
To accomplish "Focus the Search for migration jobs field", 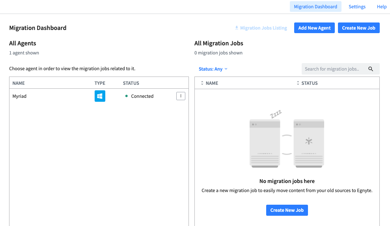I will point(340,69).
